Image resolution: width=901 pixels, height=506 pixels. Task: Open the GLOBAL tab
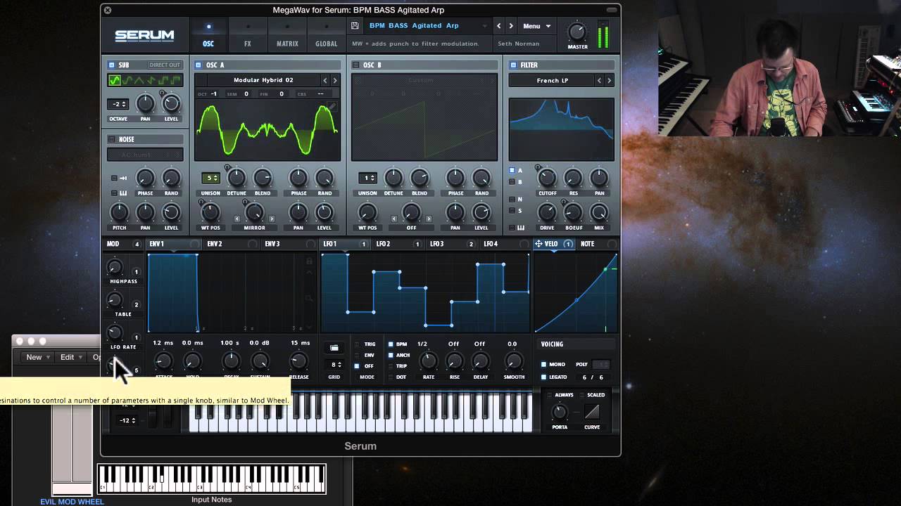click(x=327, y=35)
